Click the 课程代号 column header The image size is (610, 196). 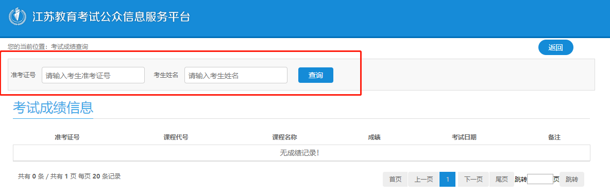point(176,137)
